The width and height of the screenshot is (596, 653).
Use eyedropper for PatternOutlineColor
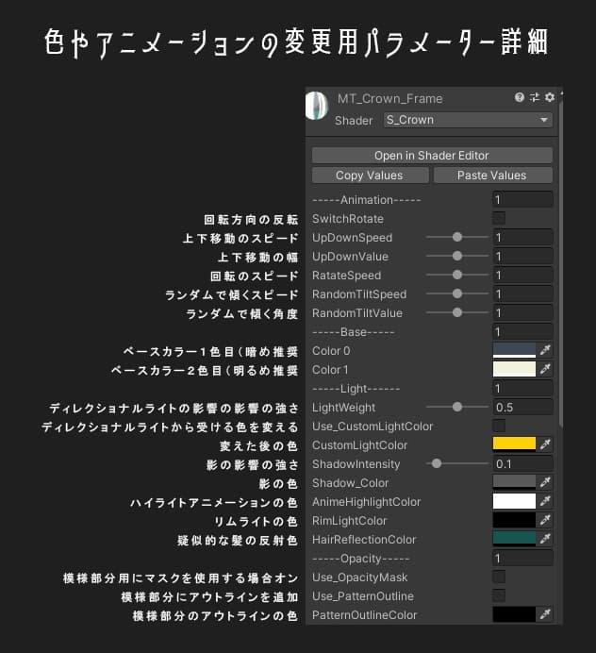click(x=545, y=614)
